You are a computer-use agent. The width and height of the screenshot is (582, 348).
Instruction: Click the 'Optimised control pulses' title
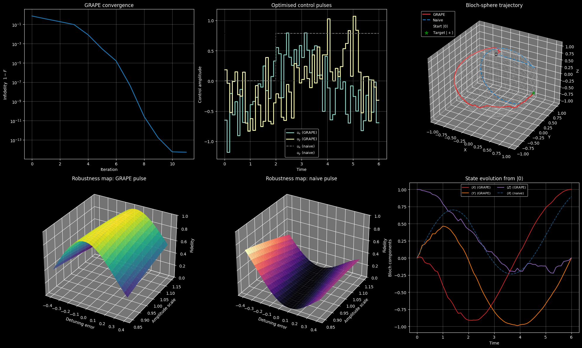(x=302, y=5)
